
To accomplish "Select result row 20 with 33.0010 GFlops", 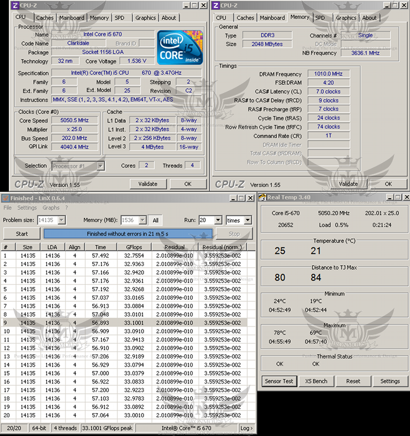I will tap(124, 415).
